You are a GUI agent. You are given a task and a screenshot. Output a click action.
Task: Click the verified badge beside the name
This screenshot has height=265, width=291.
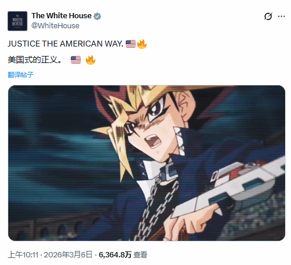pyautogui.click(x=97, y=16)
